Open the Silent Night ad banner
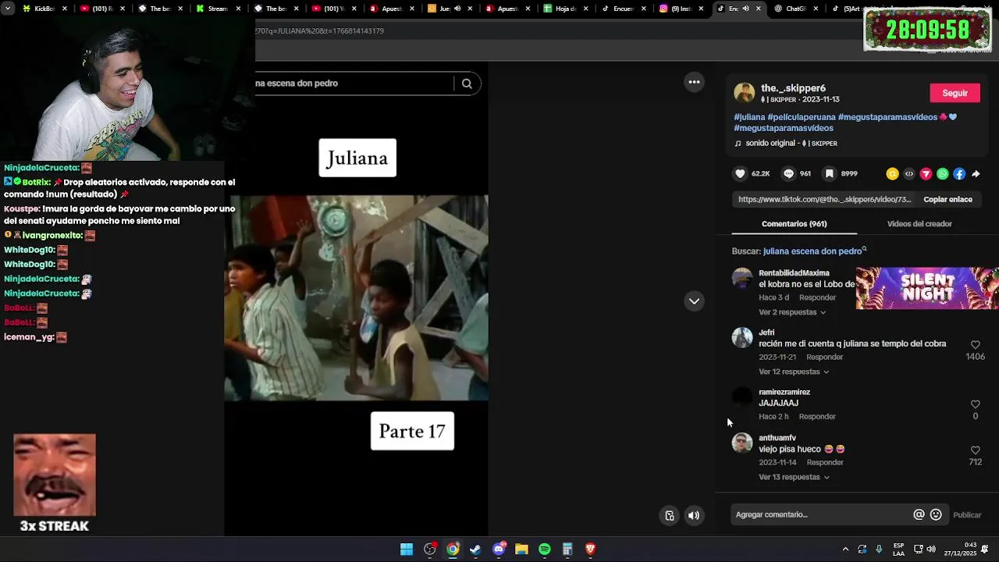This screenshot has width=999, height=562. click(x=927, y=288)
